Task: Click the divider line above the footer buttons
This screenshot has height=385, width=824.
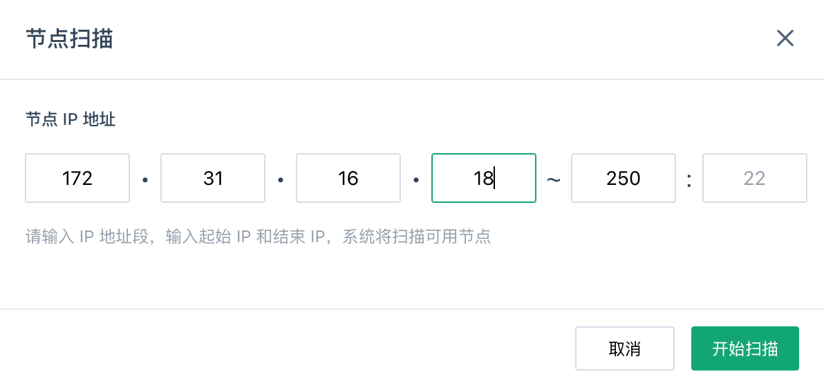Action: (412, 309)
